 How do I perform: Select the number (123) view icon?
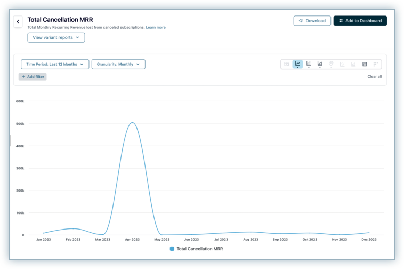(x=287, y=64)
